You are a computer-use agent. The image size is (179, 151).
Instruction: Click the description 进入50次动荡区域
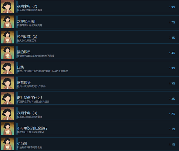tap(27, 41)
